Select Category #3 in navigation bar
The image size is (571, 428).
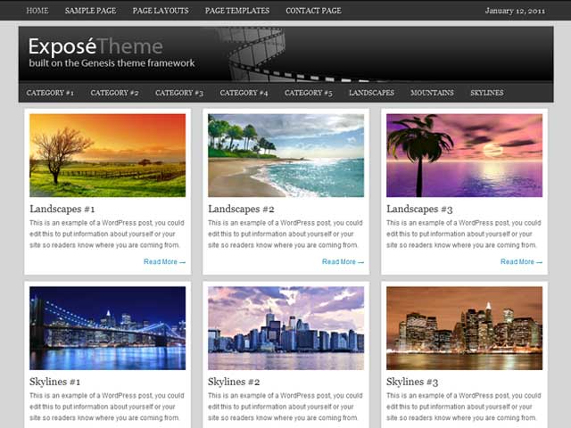coord(179,93)
